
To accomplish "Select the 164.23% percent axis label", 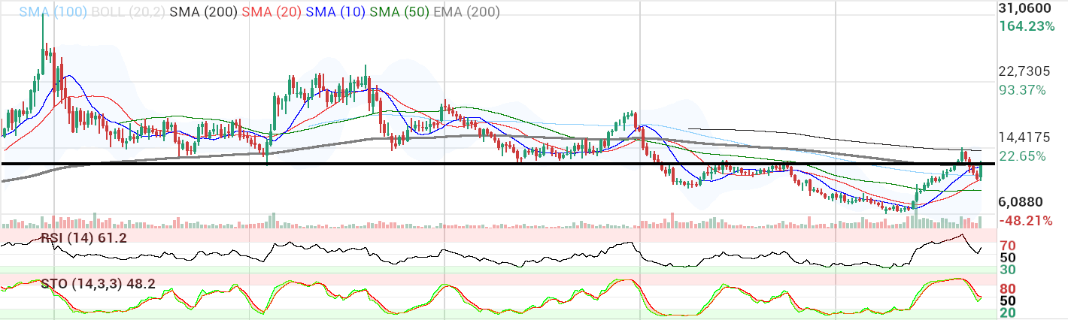I will tap(1026, 26).
